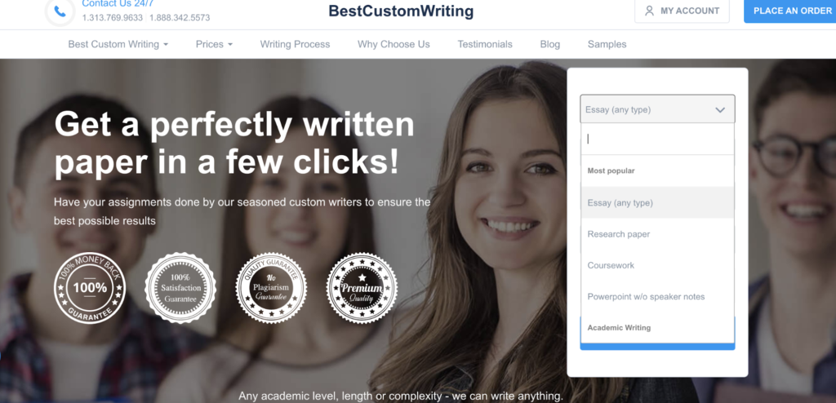The height and width of the screenshot is (403, 836).
Task: Expand the Best Custom Writing menu
Action: click(x=118, y=44)
